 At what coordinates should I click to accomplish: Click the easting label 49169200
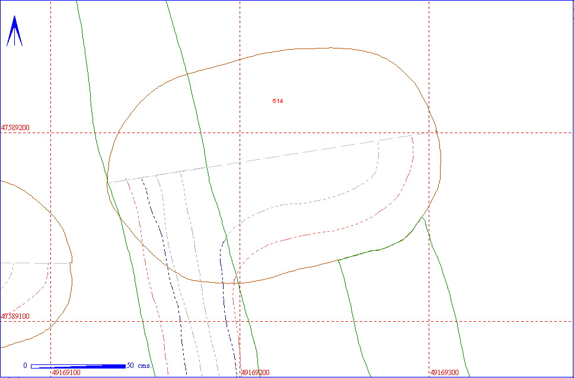(256, 373)
